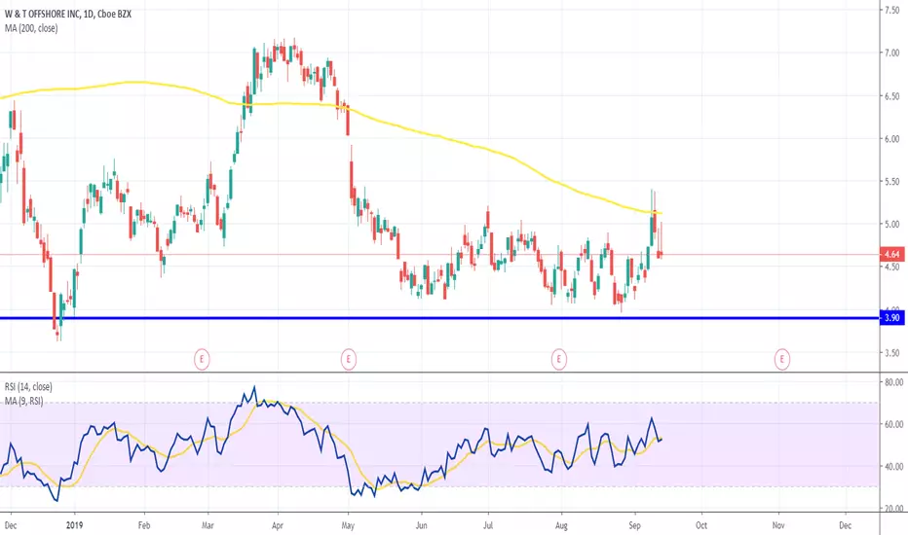Click the 2019 label on time axis

tap(75, 525)
